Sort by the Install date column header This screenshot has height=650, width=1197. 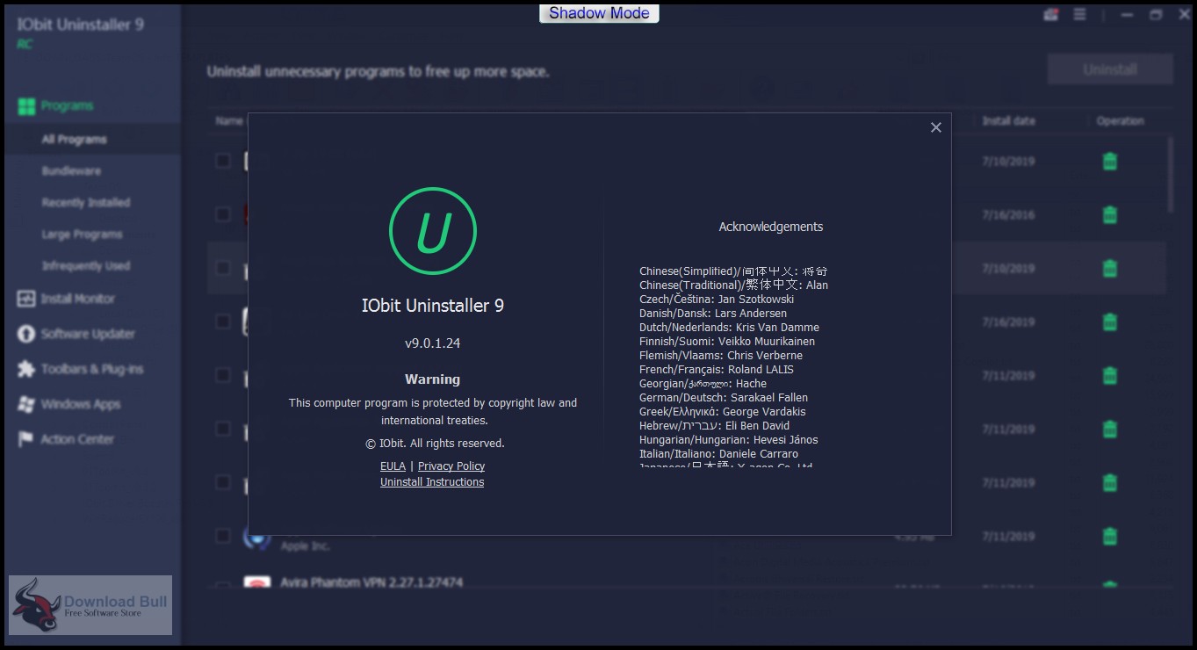[1009, 121]
